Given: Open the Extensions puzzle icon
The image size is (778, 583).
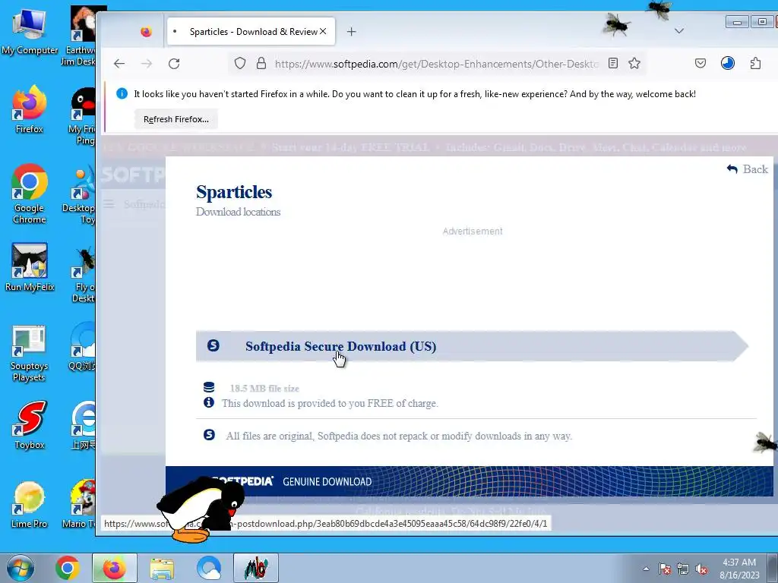Looking at the screenshot, I should click(755, 64).
